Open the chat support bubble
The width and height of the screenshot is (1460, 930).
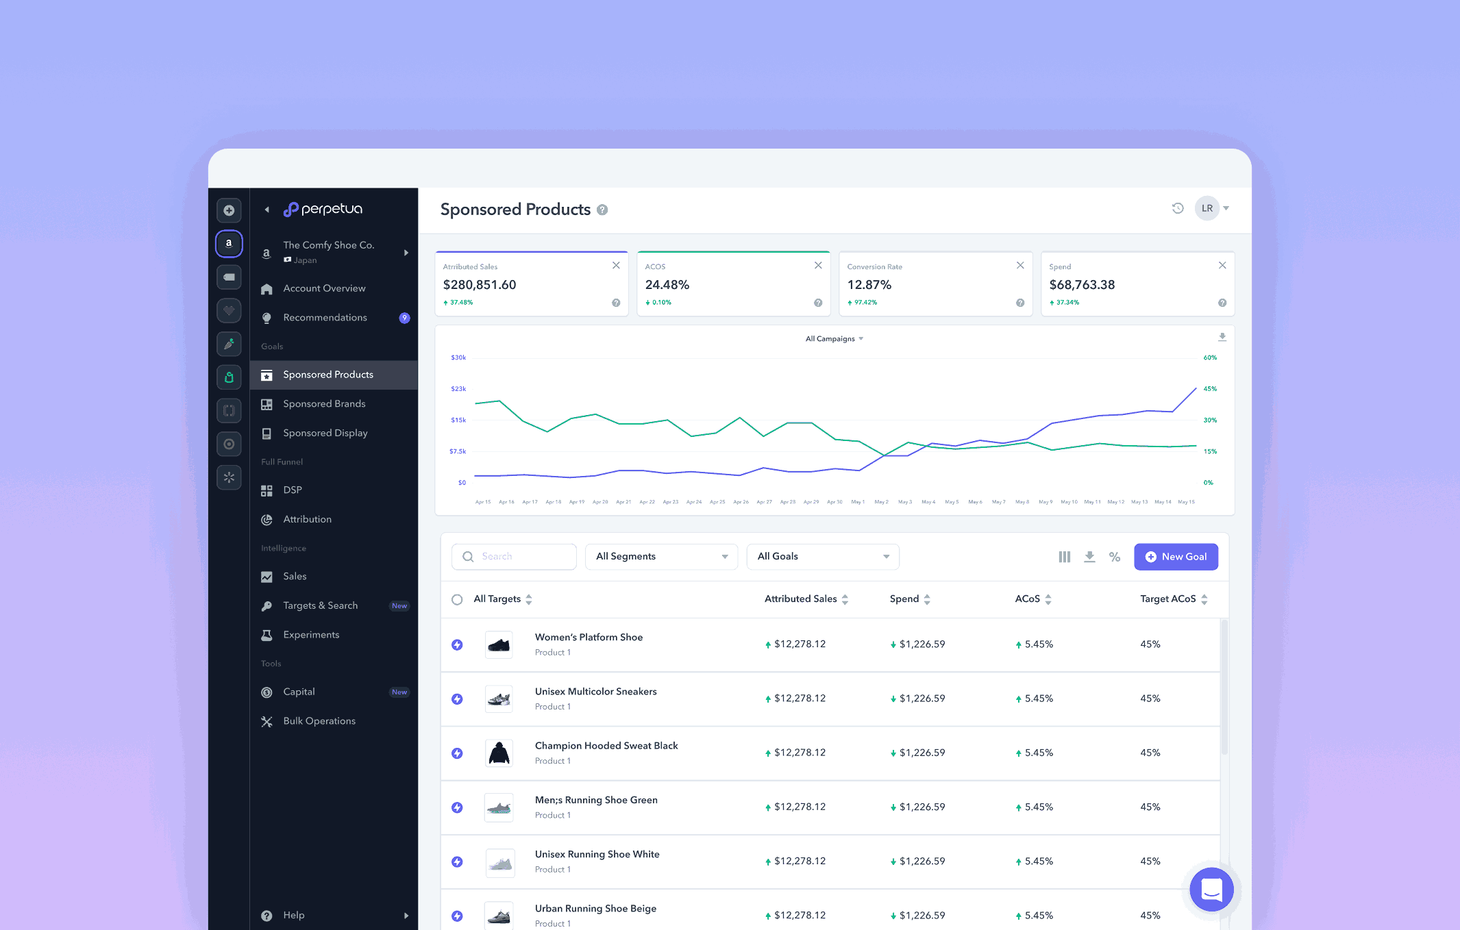1211,890
